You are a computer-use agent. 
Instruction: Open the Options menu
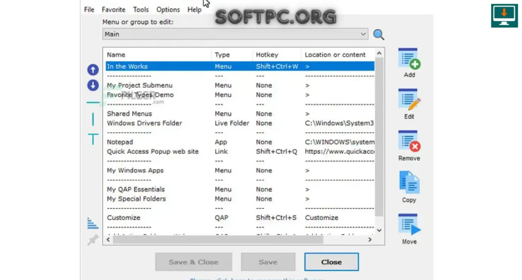pos(168,9)
